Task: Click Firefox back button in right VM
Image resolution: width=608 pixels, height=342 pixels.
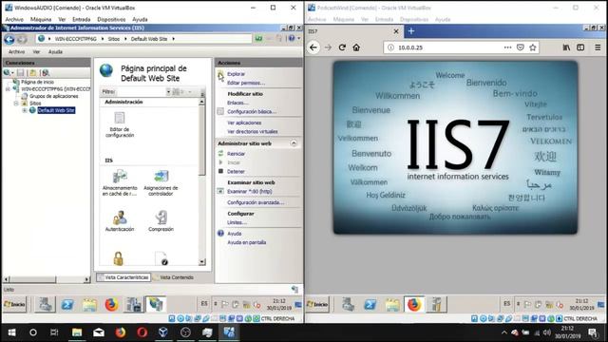Action: pyautogui.click(x=313, y=47)
